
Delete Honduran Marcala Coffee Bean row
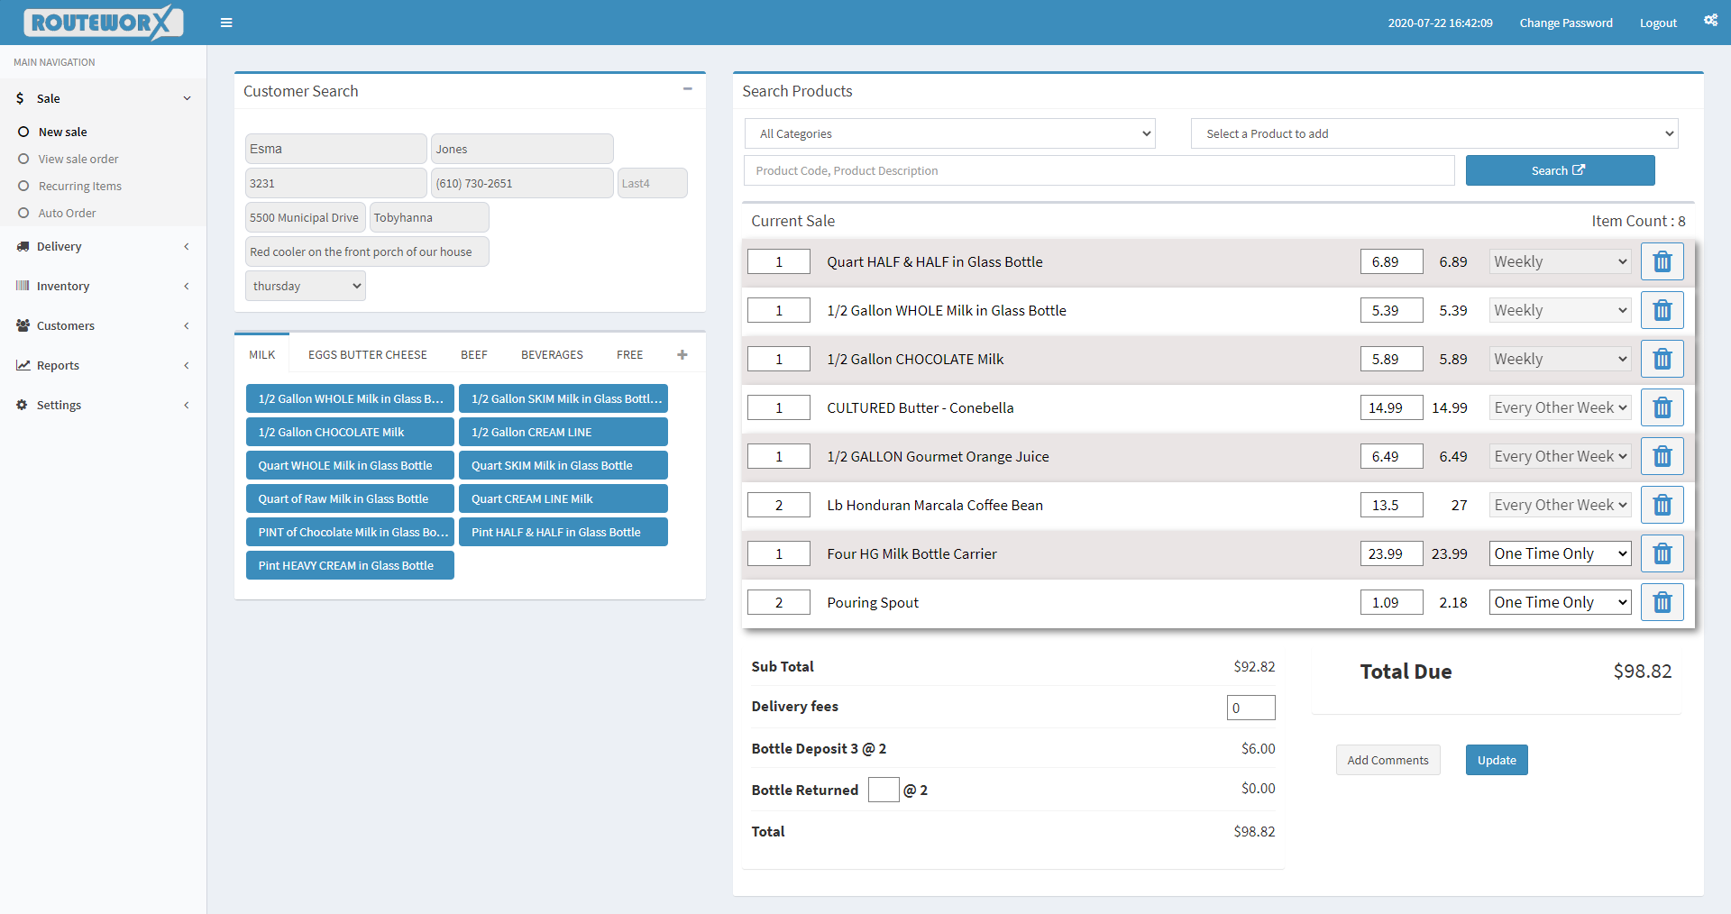tap(1662, 506)
